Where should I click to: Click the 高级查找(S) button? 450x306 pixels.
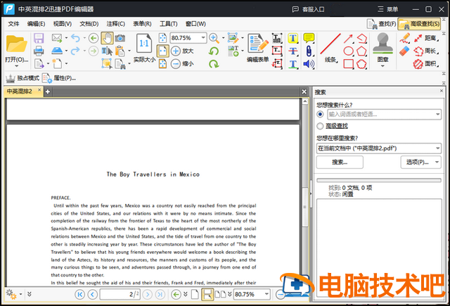[x=419, y=24]
